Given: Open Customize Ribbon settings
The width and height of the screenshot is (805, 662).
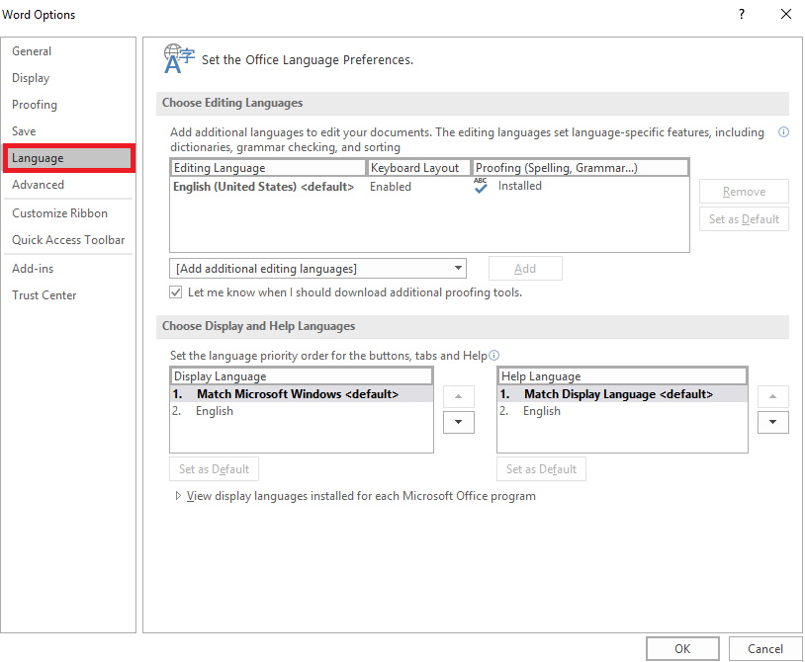Looking at the screenshot, I should pyautogui.click(x=59, y=213).
